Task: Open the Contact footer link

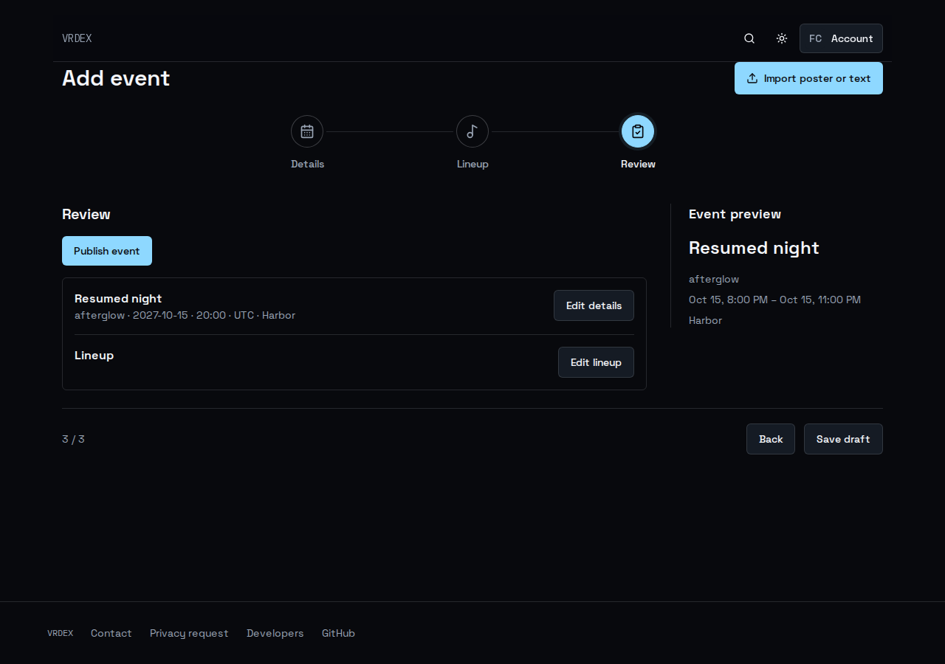Action: (x=111, y=633)
